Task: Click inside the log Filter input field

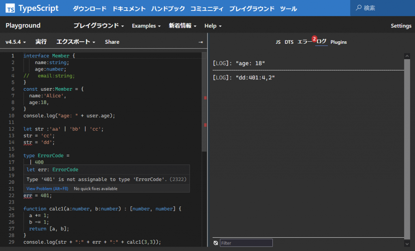Action: pyautogui.click(x=246, y=242)
